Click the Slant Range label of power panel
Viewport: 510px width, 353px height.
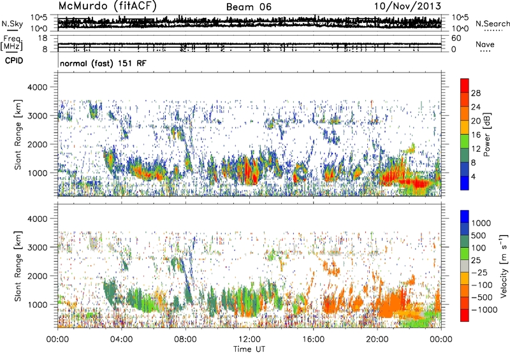pos(18,134)
